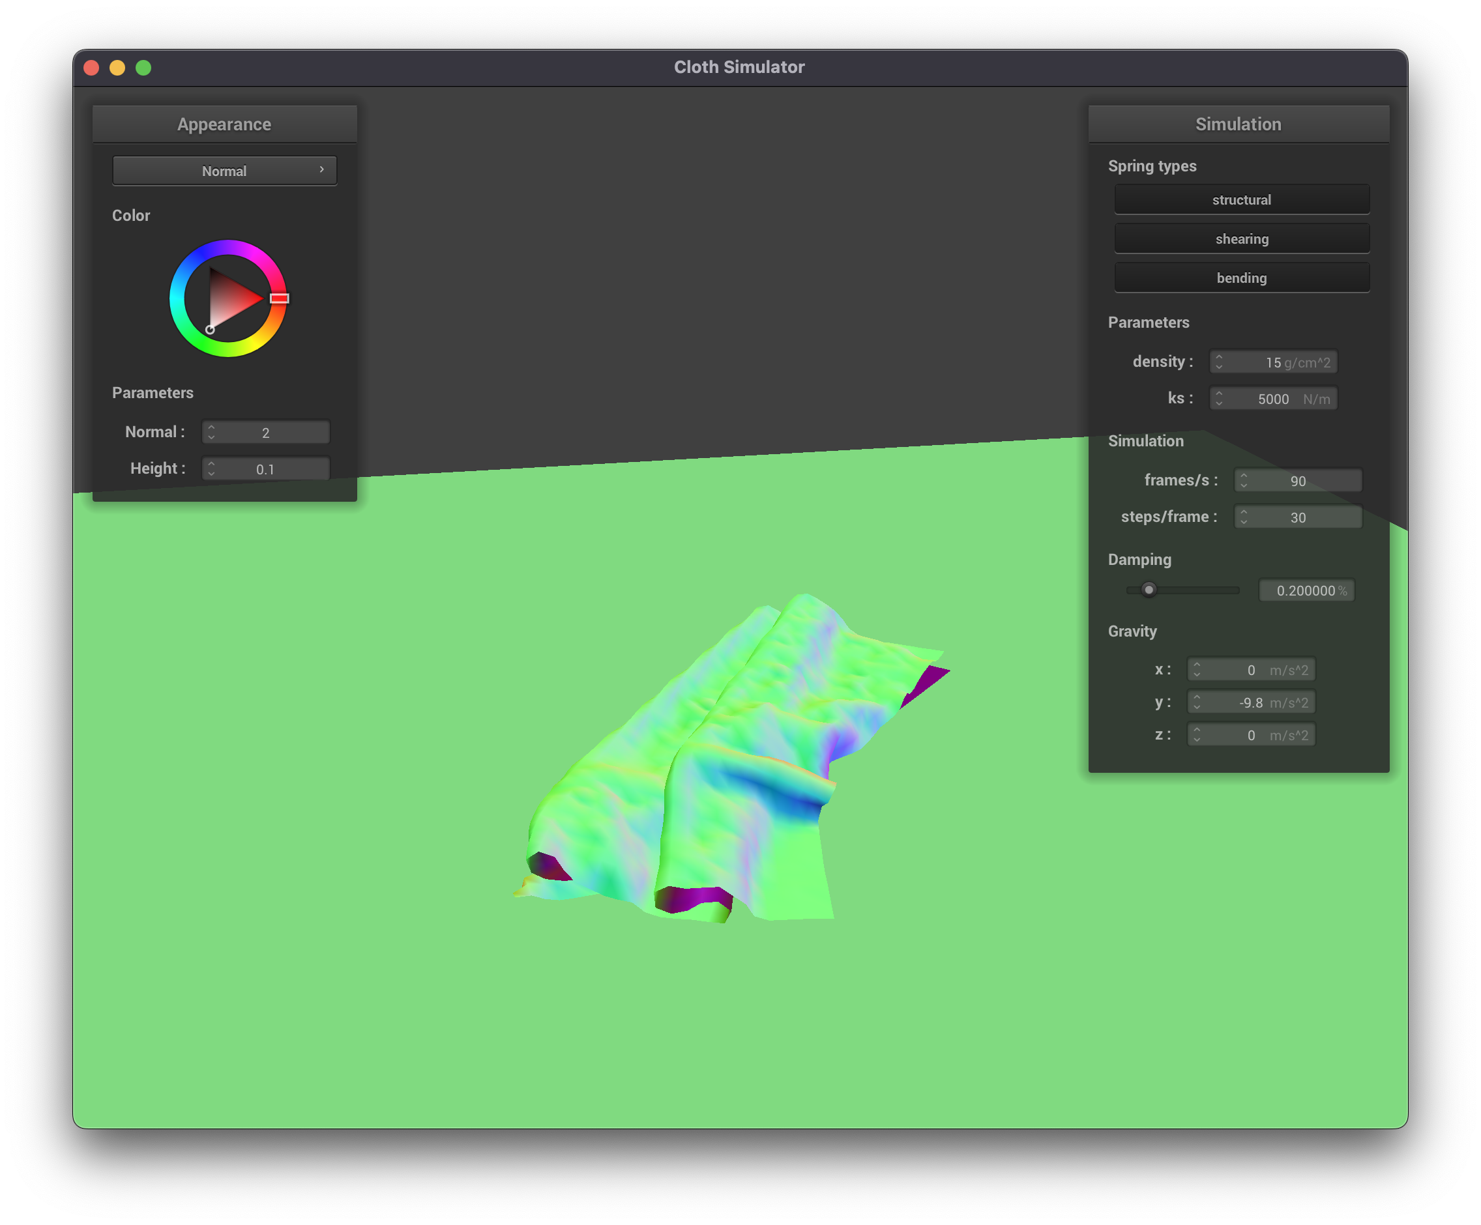Screen dimensions: 1481x1225
Task: Click the density value field
Action: pyautogui.click(x=1273, y=362)
